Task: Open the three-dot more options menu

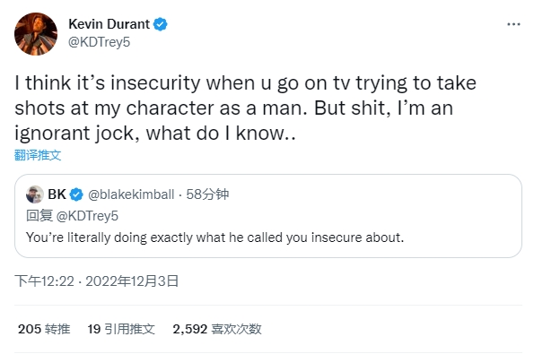Action: tap(513, 24)
